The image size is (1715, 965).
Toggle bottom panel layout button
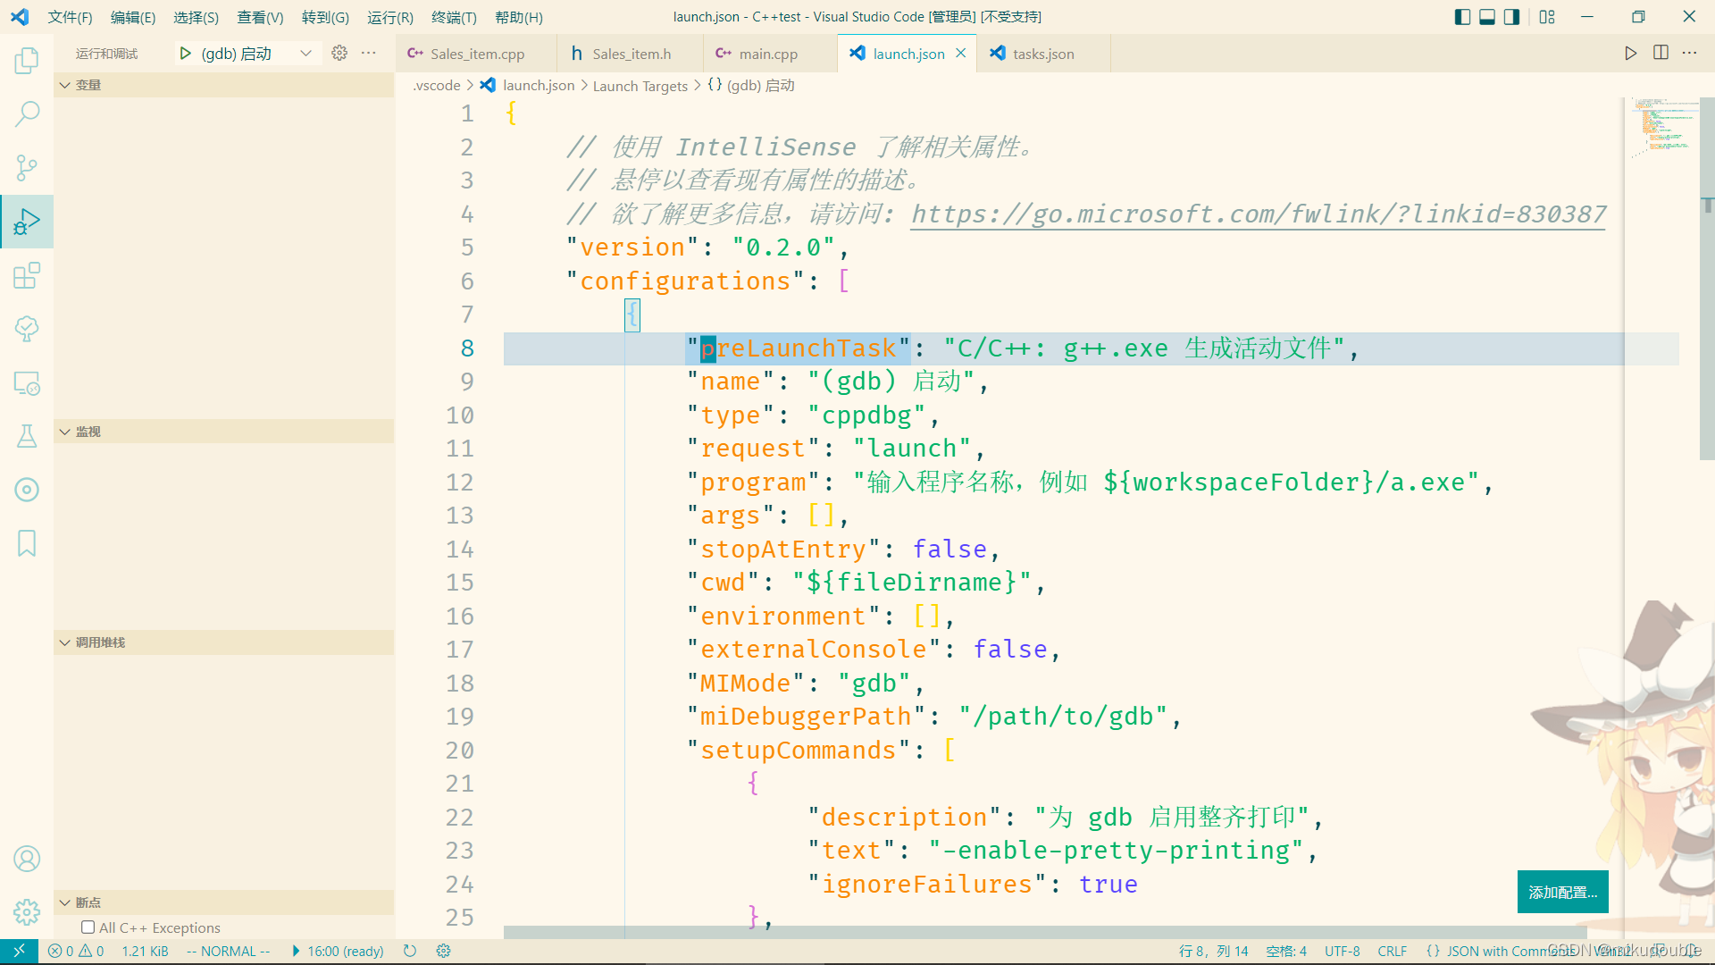[x=1487, y=17]
